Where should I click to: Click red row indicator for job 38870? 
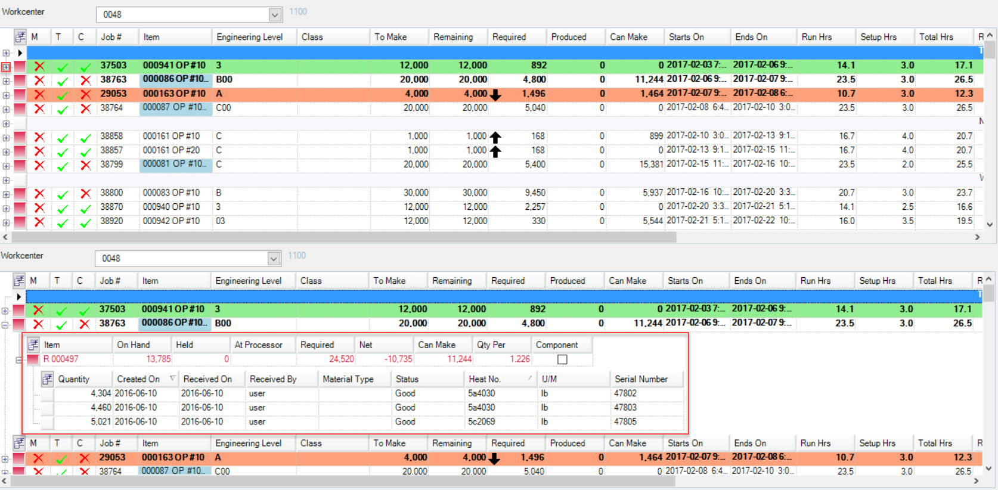point(20,208)
